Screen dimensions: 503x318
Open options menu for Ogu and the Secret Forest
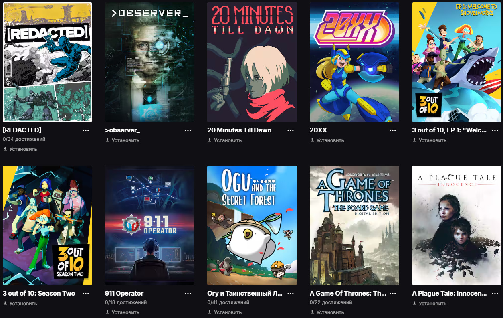291,294
